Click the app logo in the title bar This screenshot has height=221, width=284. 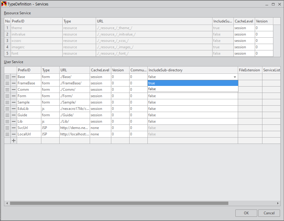coord(4,4)
